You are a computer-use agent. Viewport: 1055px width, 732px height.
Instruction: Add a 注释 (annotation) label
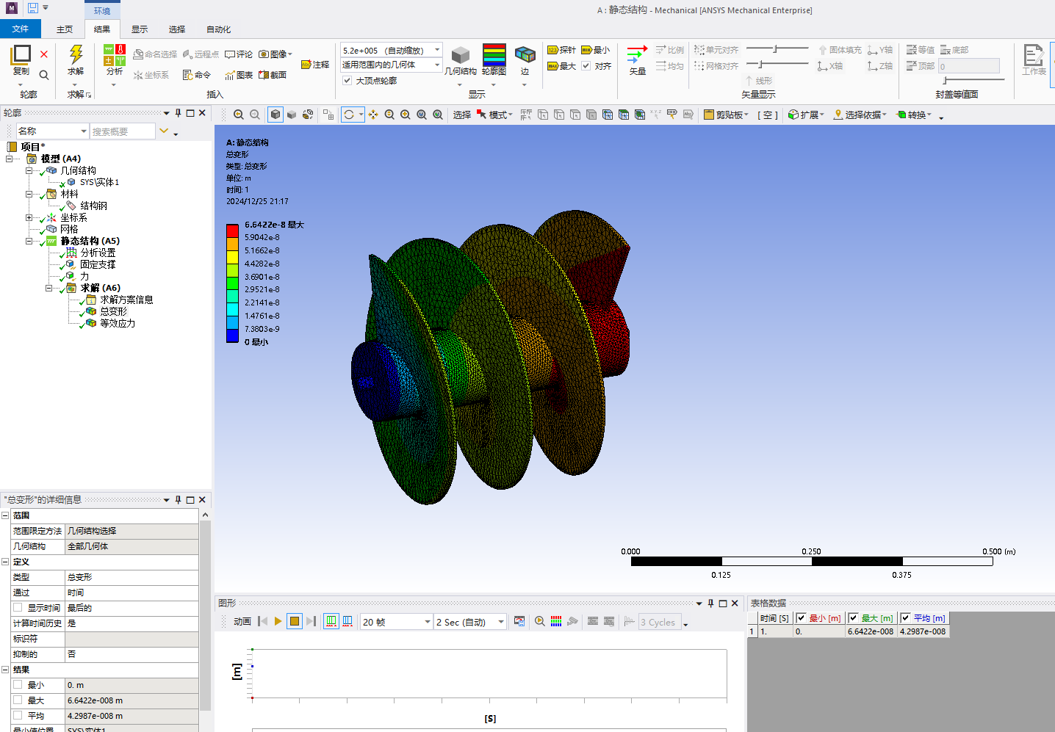click(315, 65)
